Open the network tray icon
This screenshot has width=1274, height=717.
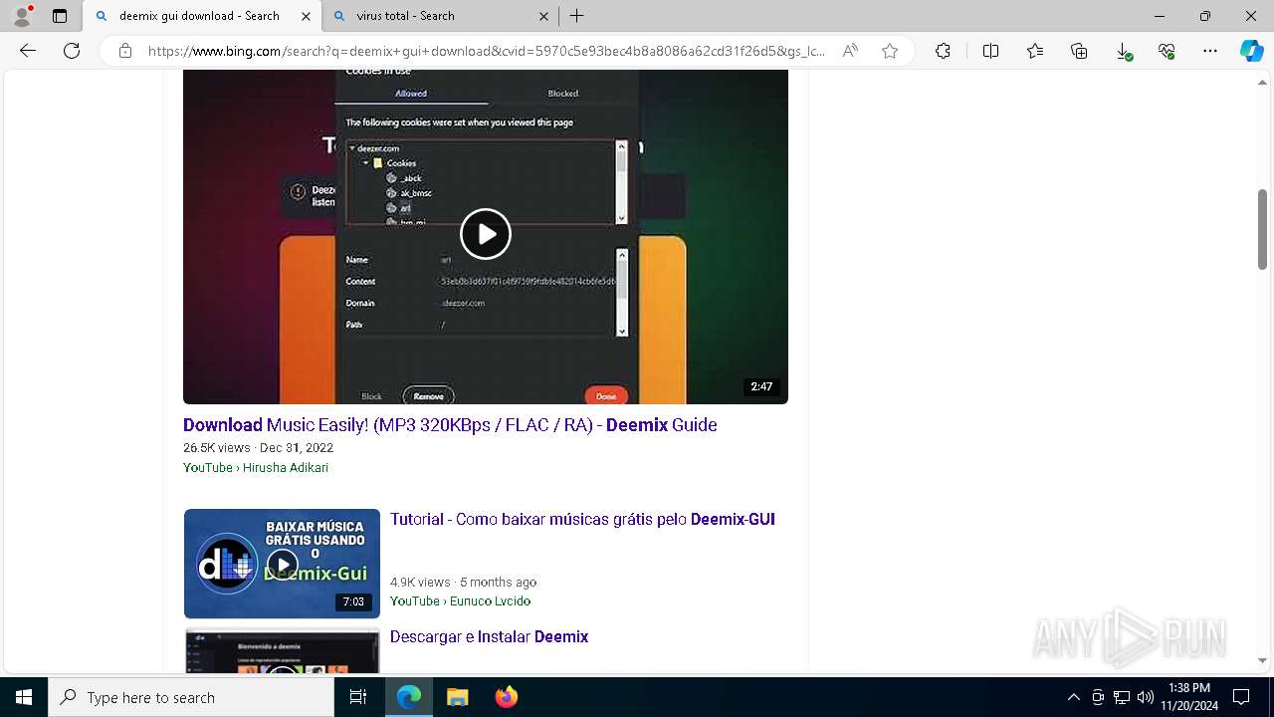tap(1122, 697)
